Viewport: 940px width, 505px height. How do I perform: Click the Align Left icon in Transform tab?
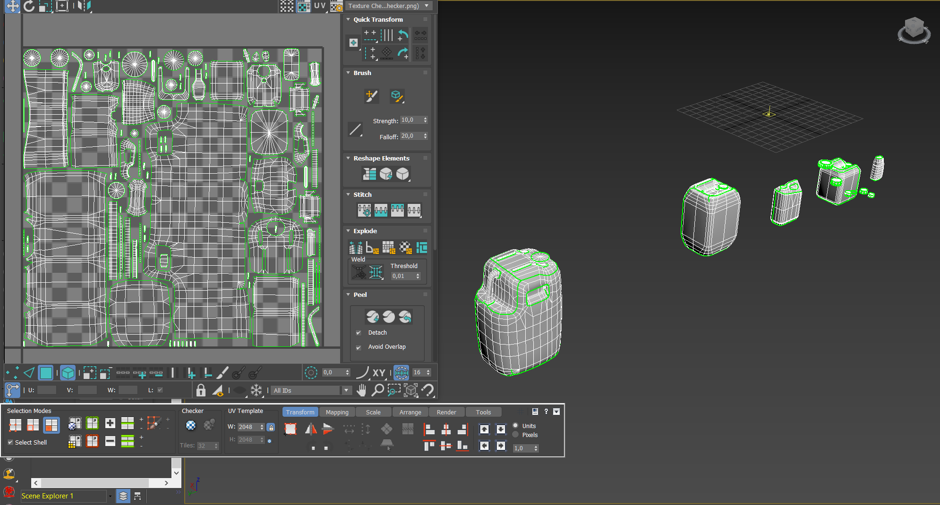[429, 429]
